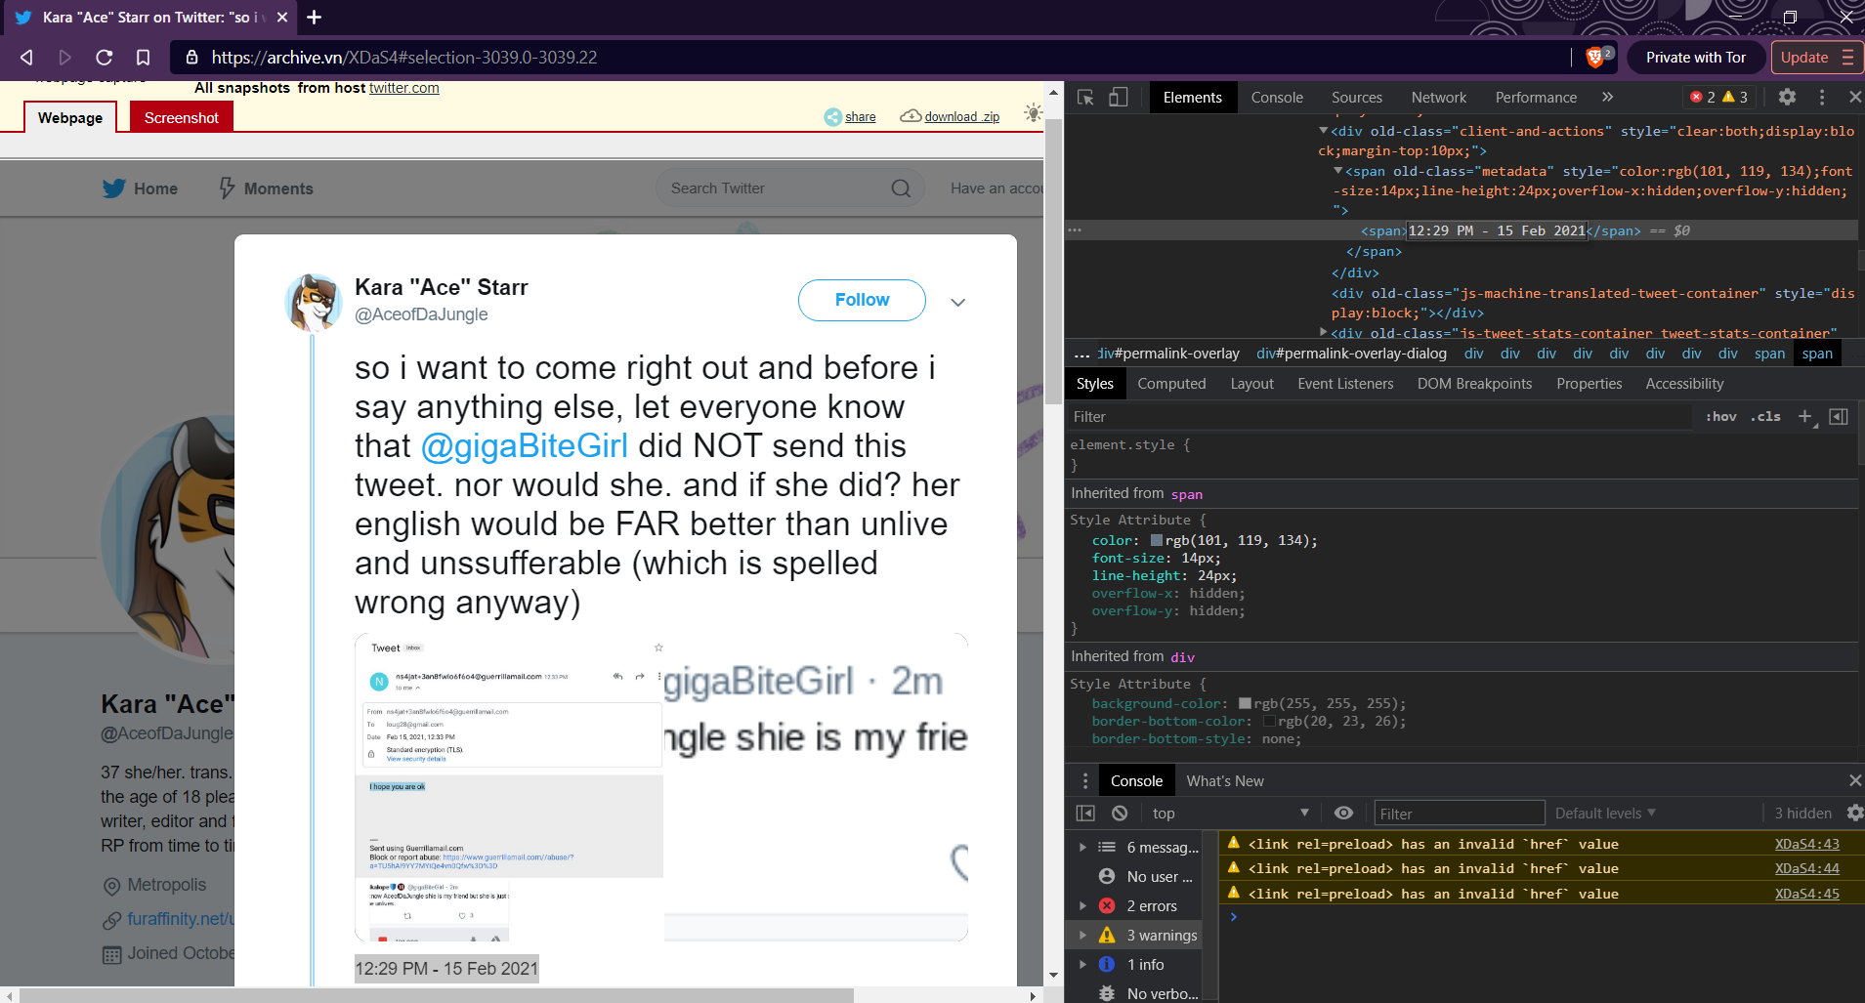Select the Computed styles tab
1865x1003 pixels.
point(1171,384)
